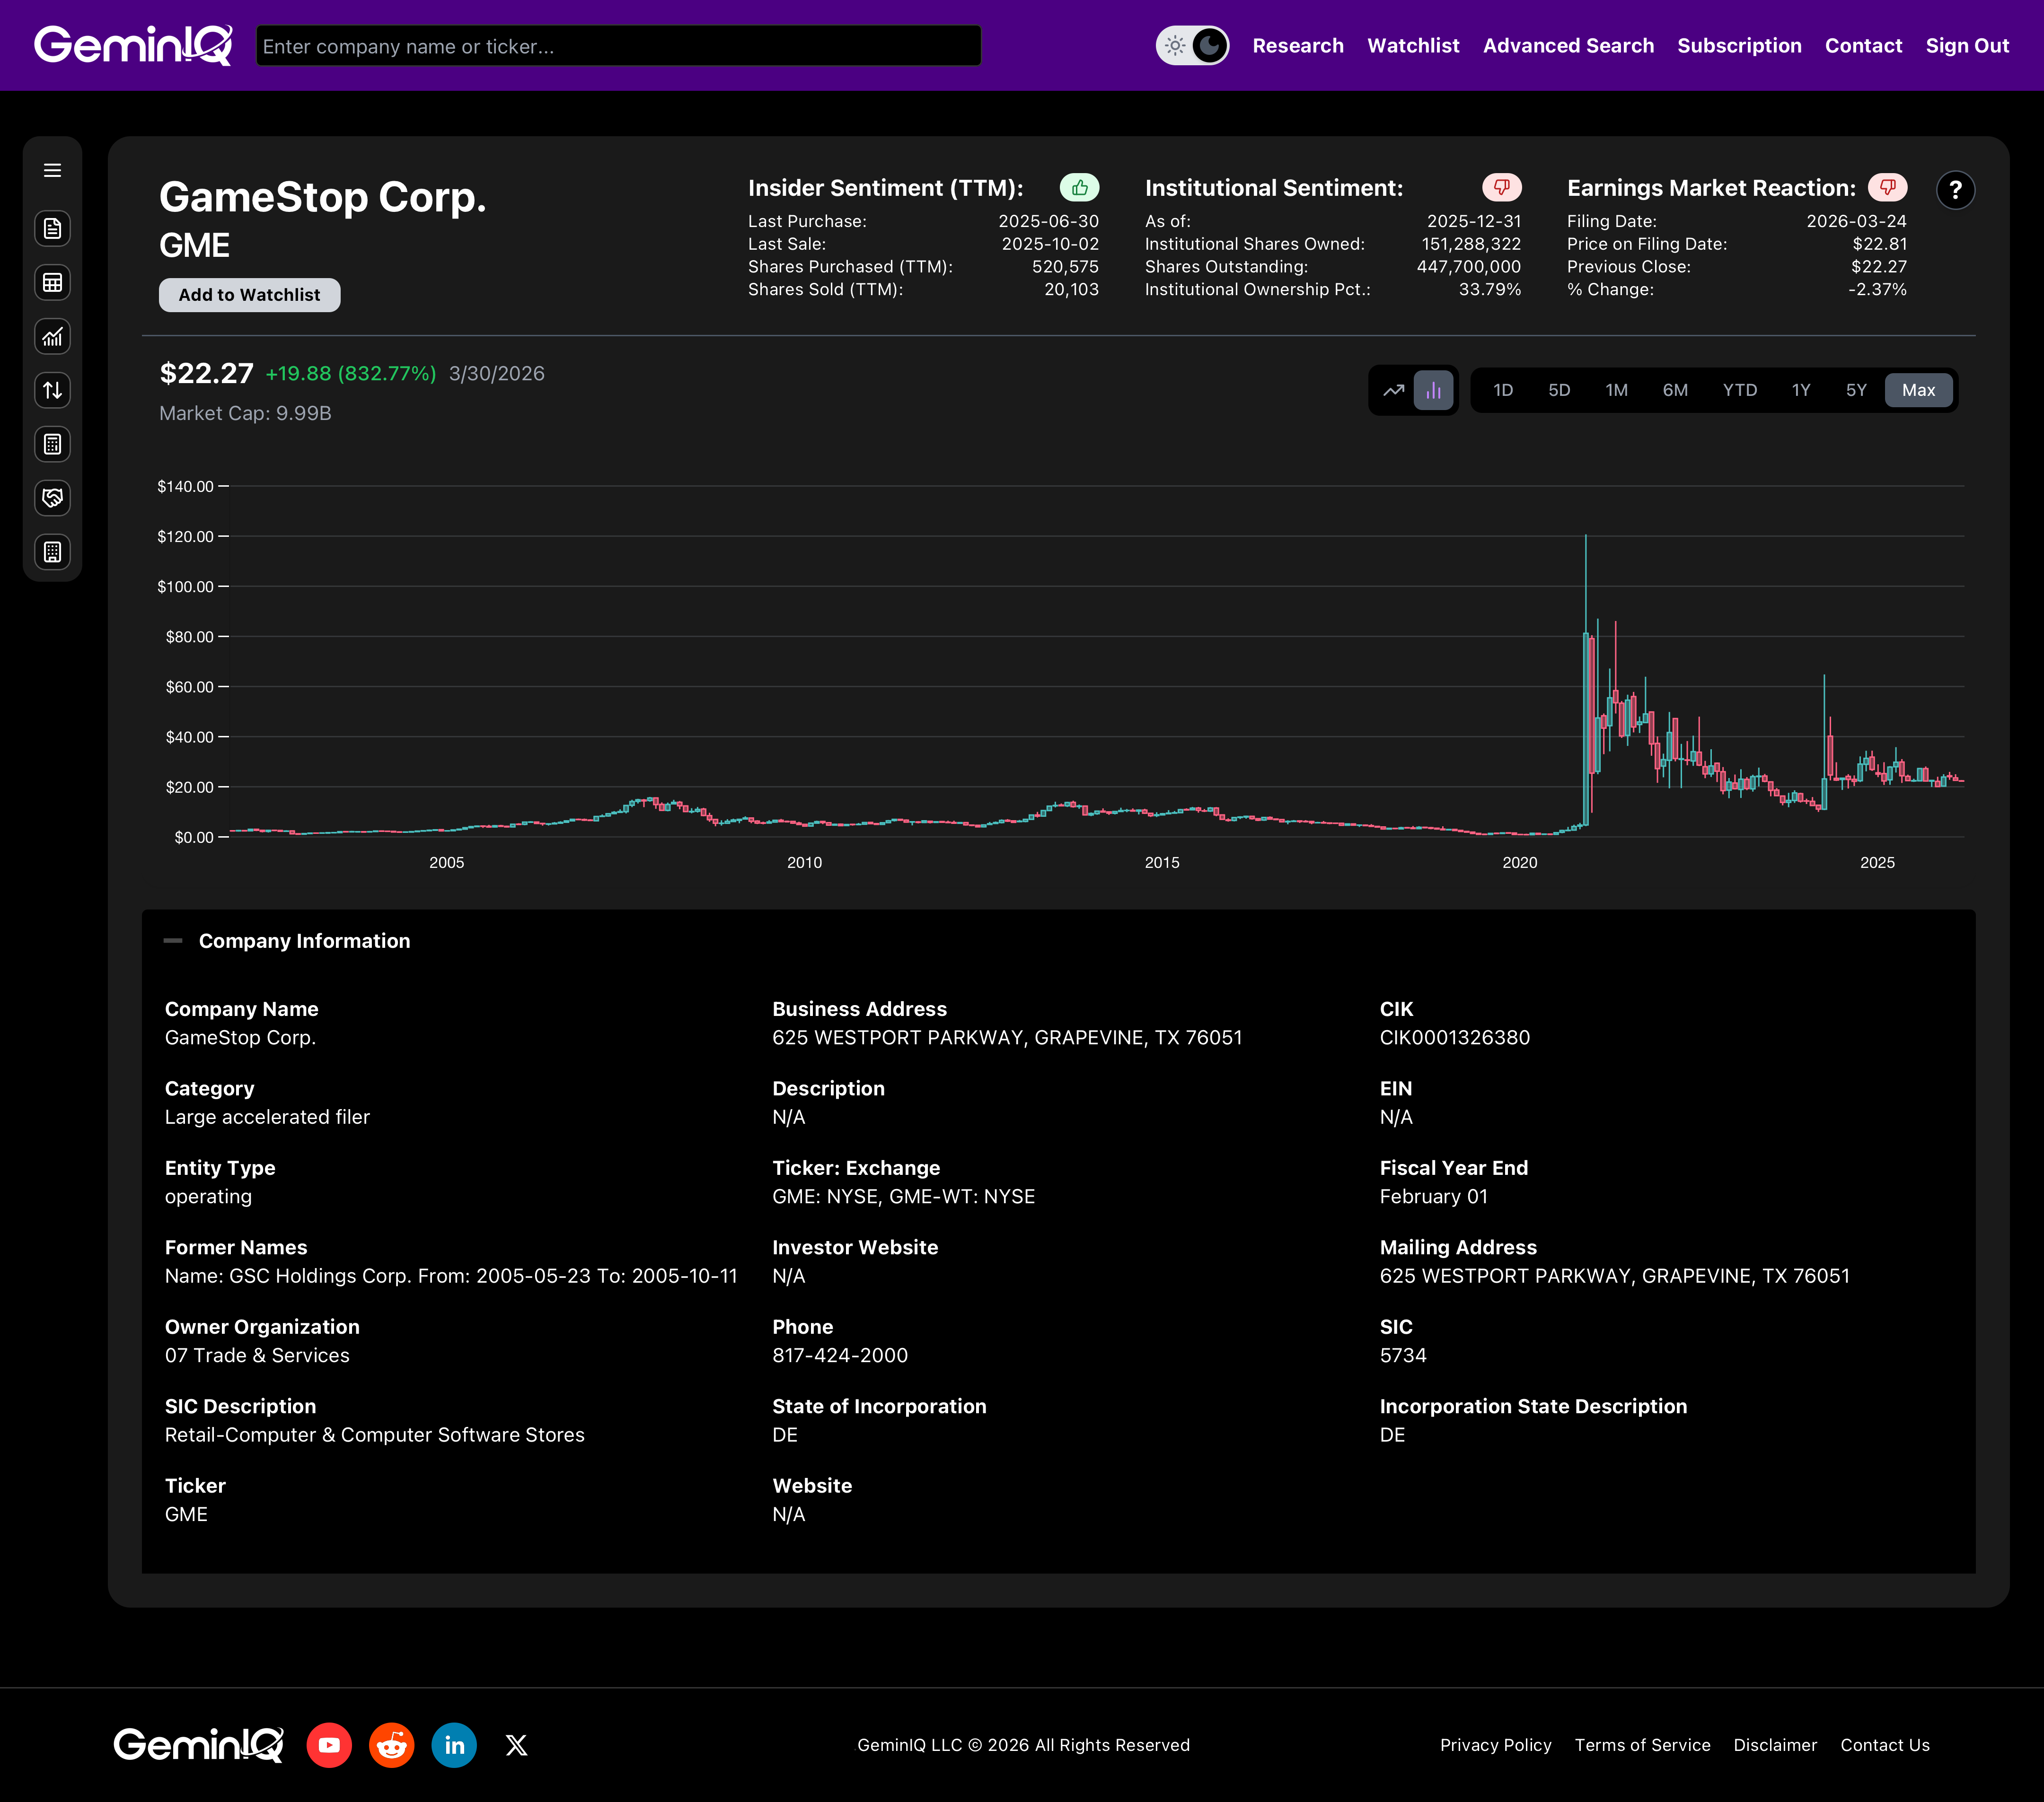This screenshot has height=1802, width=2044.
Task: Collapse the Company Information section
Action: point(173,939)
